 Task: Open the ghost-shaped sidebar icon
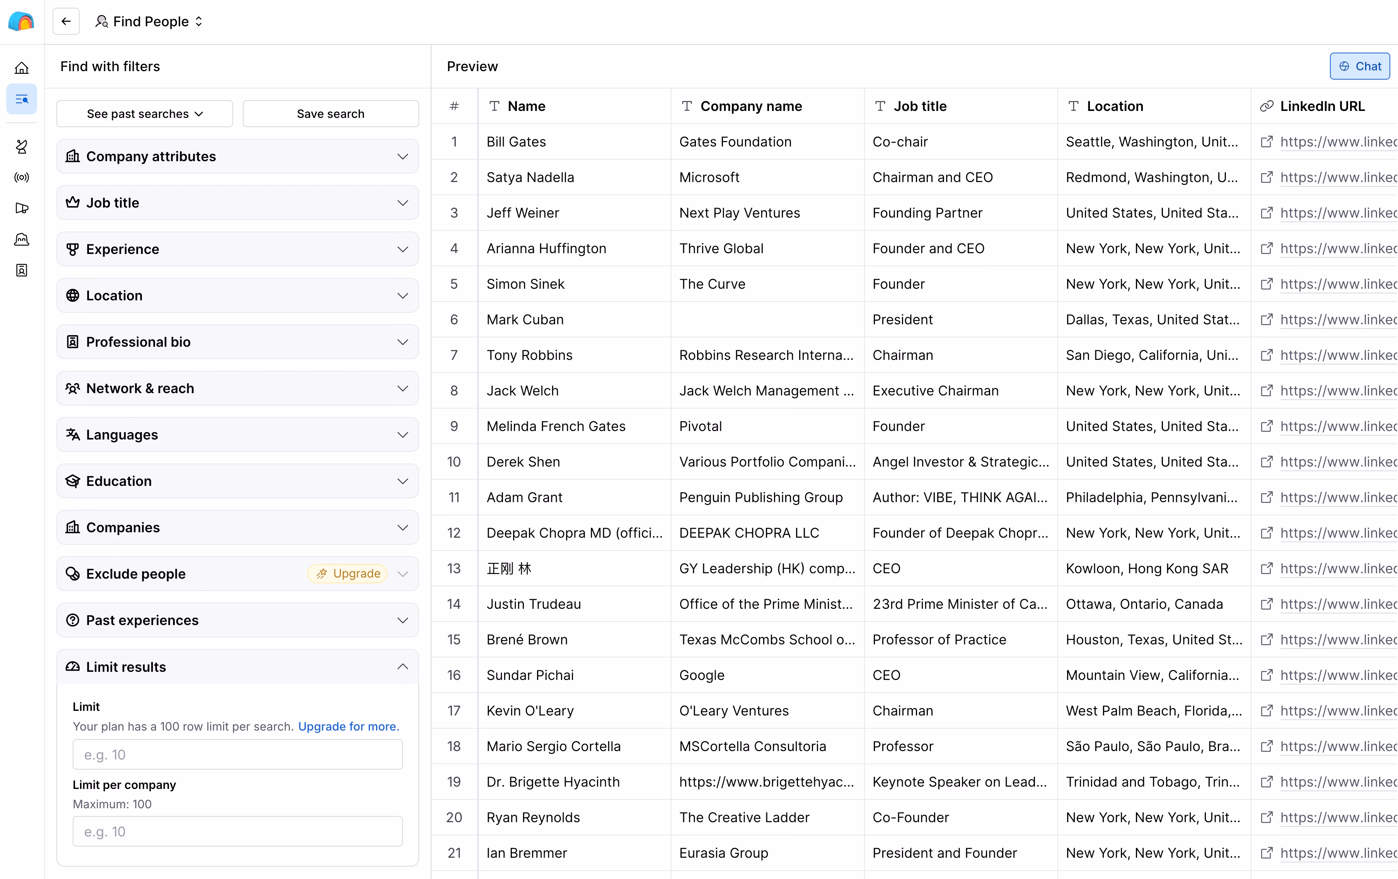click(x=22, y=239)
